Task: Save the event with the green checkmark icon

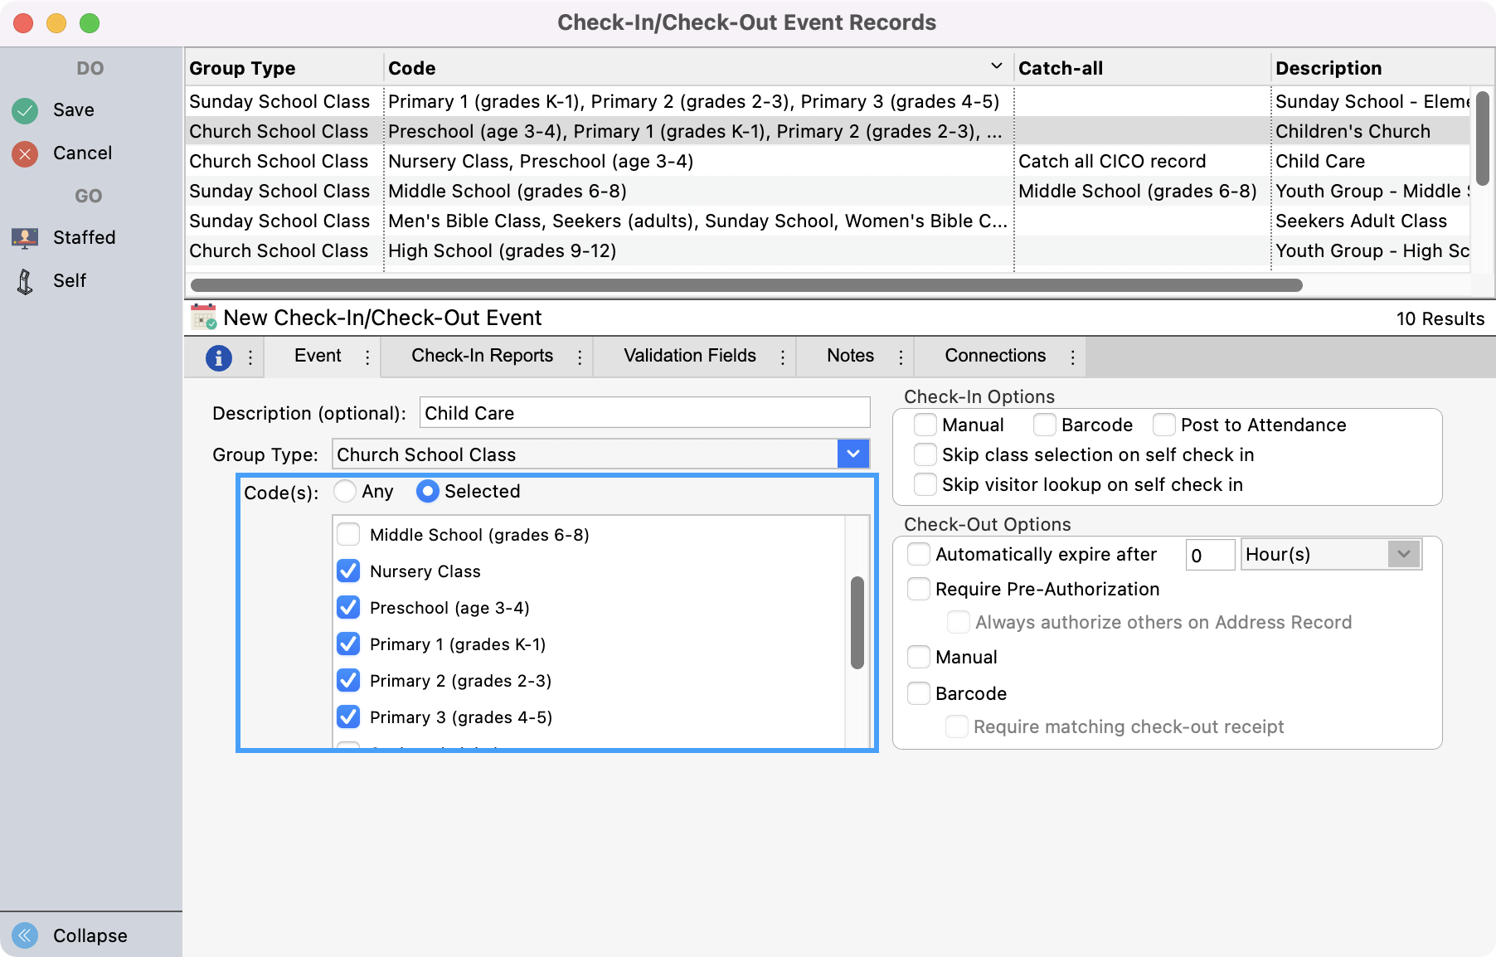Action: click(x=24, y=109)
